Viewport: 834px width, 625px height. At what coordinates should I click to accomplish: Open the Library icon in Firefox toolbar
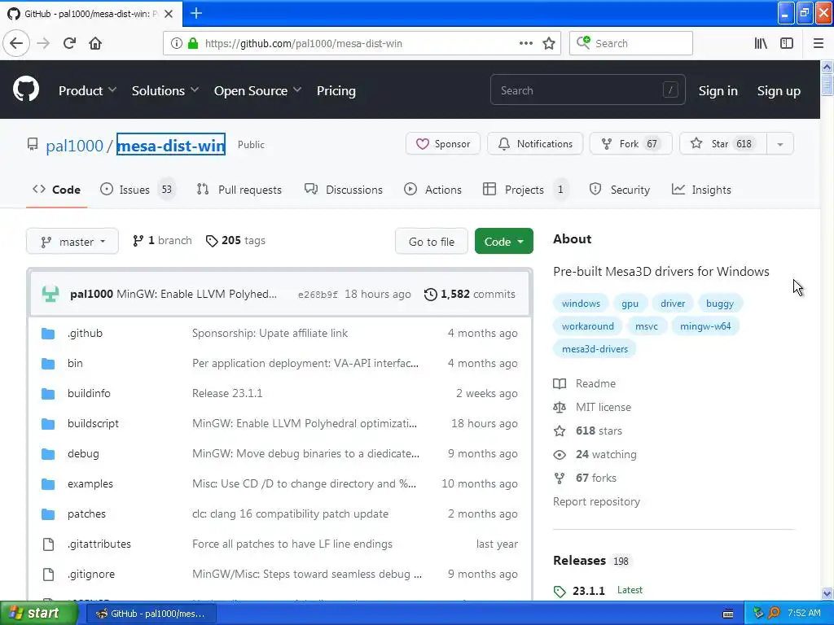click(x=761, y=44)
